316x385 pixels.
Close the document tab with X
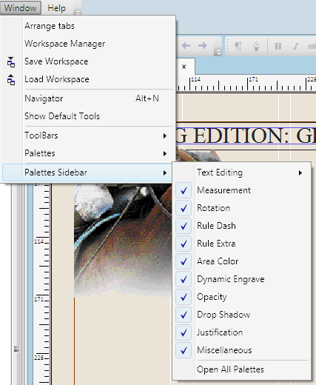pos(184,67)
